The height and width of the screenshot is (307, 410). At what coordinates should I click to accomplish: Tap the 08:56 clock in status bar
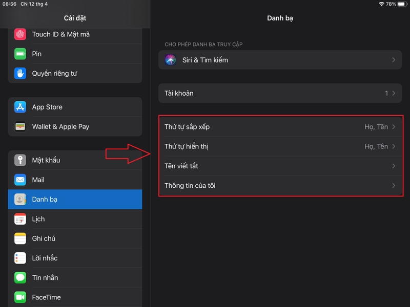(x=9, y=4)
